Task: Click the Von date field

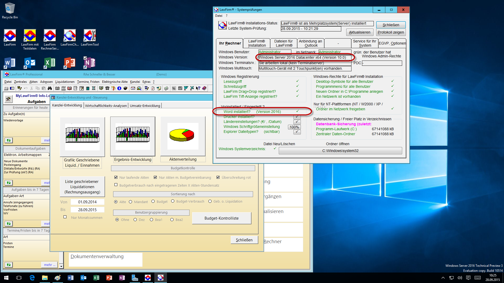Action: (87, 202)
